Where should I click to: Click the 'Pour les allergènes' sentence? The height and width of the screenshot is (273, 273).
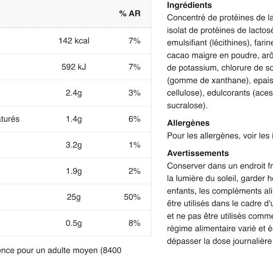[x=220, y=136]
